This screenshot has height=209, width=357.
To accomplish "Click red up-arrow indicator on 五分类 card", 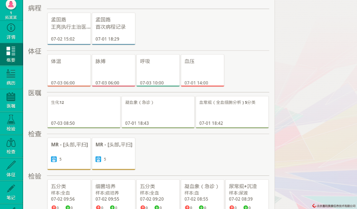I will (x=54, y=208).
